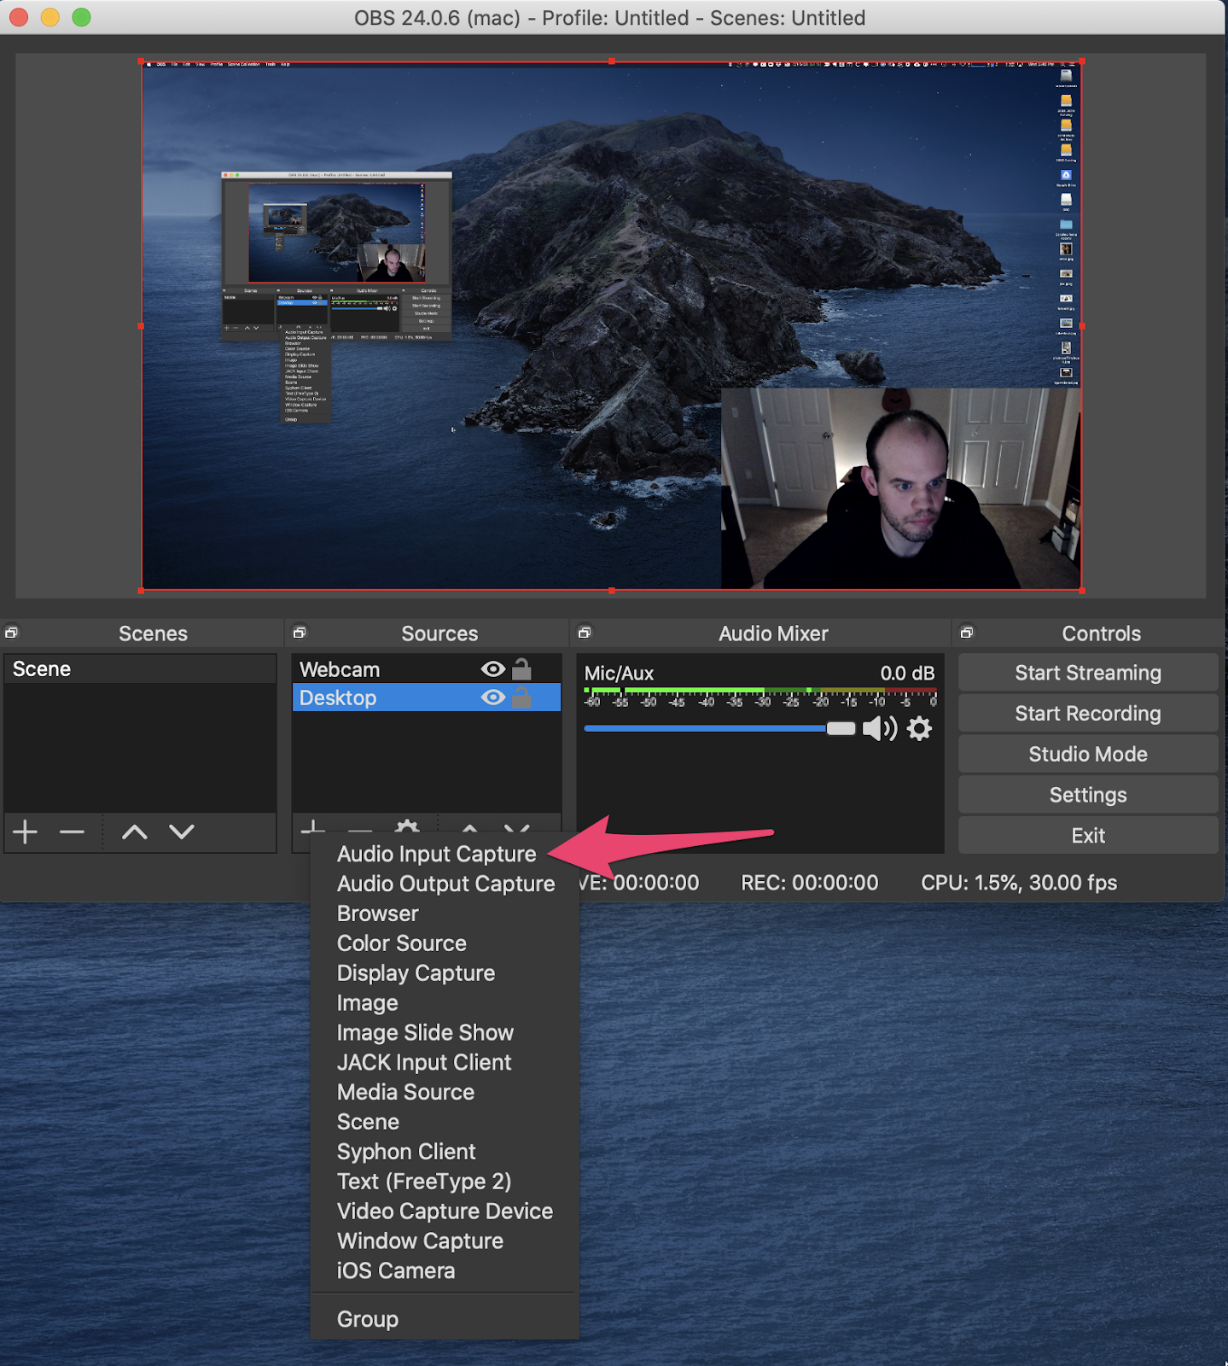Add a new scene with the plus icon

(x=26, y=832)
